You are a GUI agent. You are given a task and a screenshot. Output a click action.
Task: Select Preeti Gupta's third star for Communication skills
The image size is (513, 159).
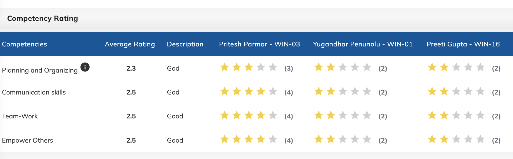click(456, 91)
